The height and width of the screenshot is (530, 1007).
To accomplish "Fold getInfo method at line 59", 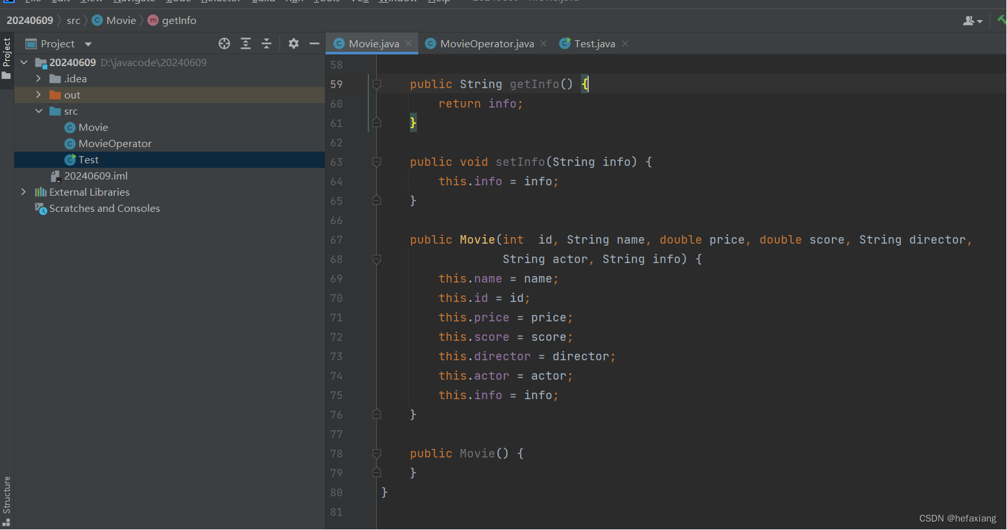I will click(x=376, y=84).
